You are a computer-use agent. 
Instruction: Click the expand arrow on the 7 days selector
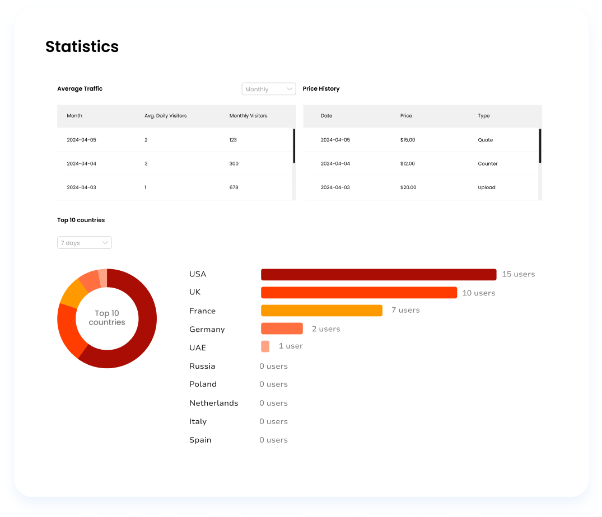click(105, 242)
